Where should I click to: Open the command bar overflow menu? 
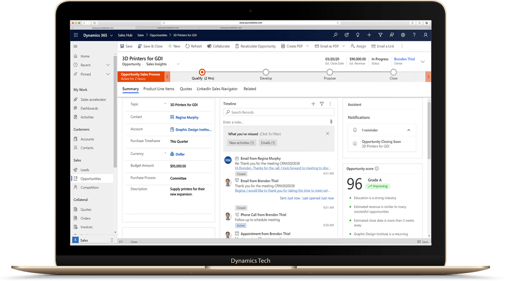coord(402,46)
